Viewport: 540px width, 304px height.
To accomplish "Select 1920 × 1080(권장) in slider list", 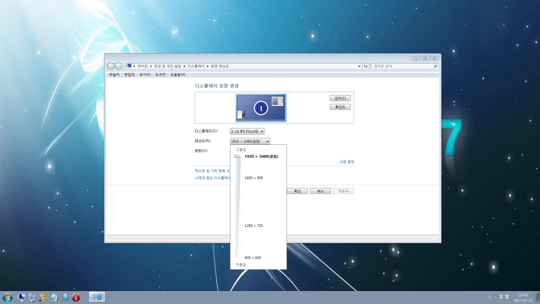I will coord(261,157).
